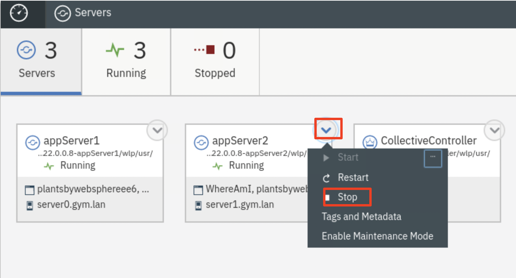Viewport: 516px width, 278px height.
Task: Expand the CollectiveController card actions chevron
Action: (x=494, y=130)
